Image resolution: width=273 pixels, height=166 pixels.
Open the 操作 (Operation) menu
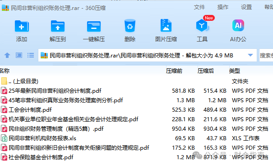click(x=223, y=7)
